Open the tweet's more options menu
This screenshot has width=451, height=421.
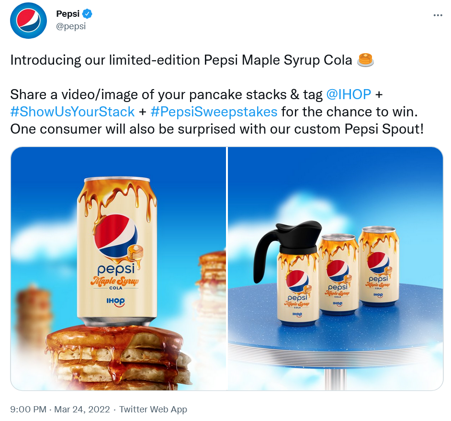[x=438, y=15]
